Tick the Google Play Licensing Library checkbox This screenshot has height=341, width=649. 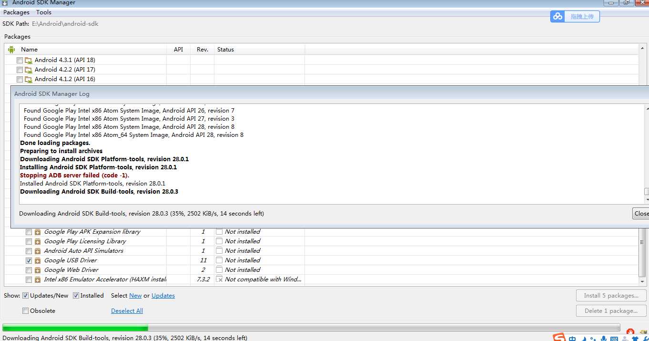pyautogui.click(x=29, y=241)
